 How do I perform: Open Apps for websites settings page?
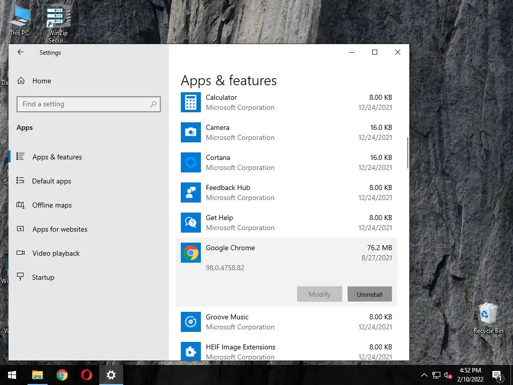(60, 229)
